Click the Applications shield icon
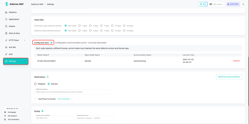 6,19
